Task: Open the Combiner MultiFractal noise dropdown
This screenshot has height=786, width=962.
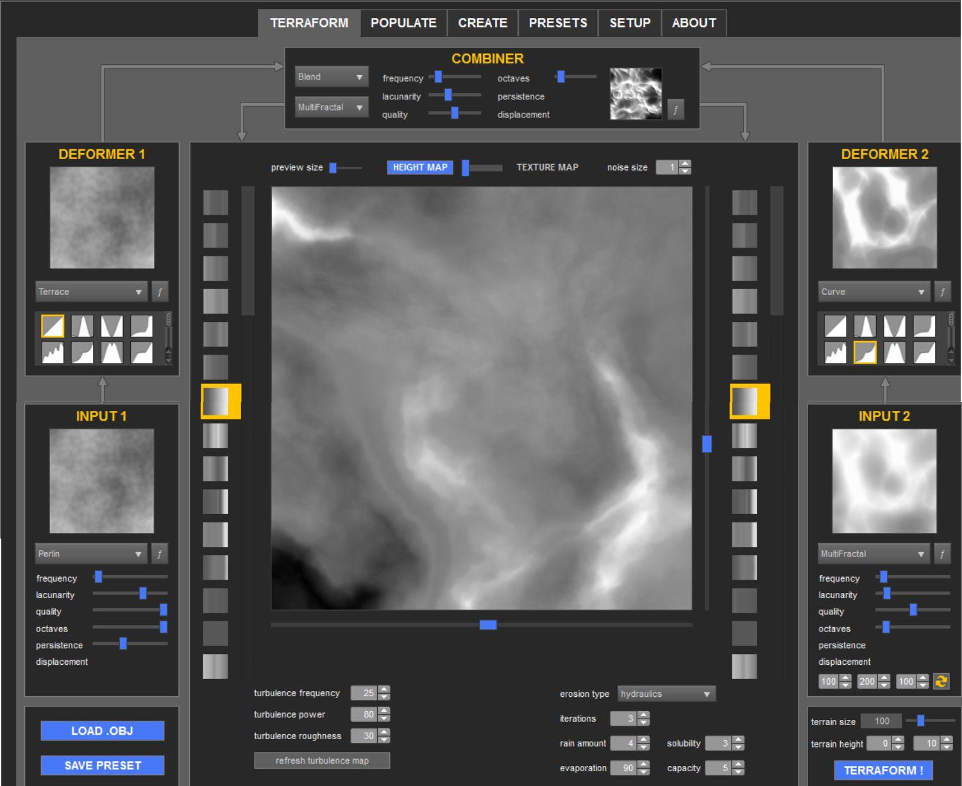Action: (x=332, y=107)
